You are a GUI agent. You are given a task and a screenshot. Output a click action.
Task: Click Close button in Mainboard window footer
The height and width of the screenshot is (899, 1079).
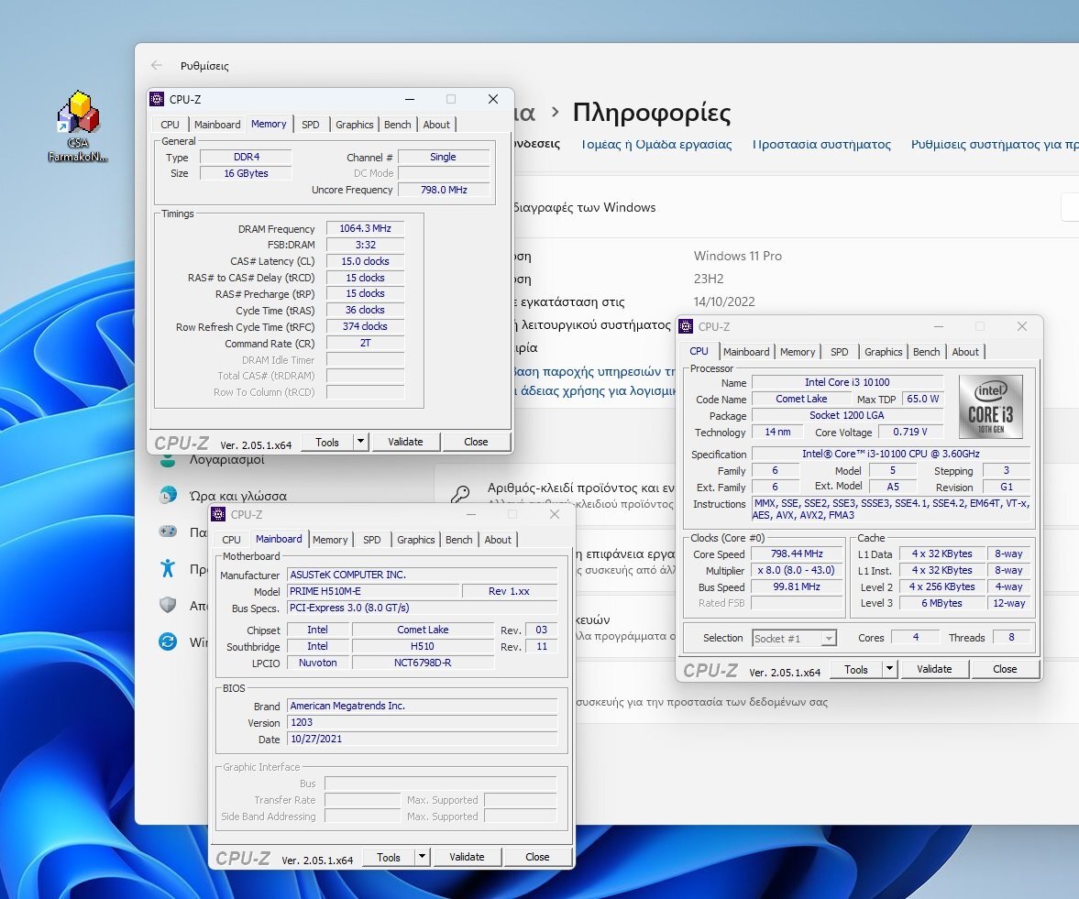(x=537, y=856)
